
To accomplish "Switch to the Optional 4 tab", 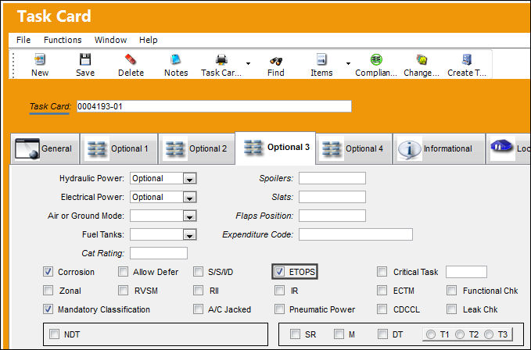I will (x=354, y=148).
